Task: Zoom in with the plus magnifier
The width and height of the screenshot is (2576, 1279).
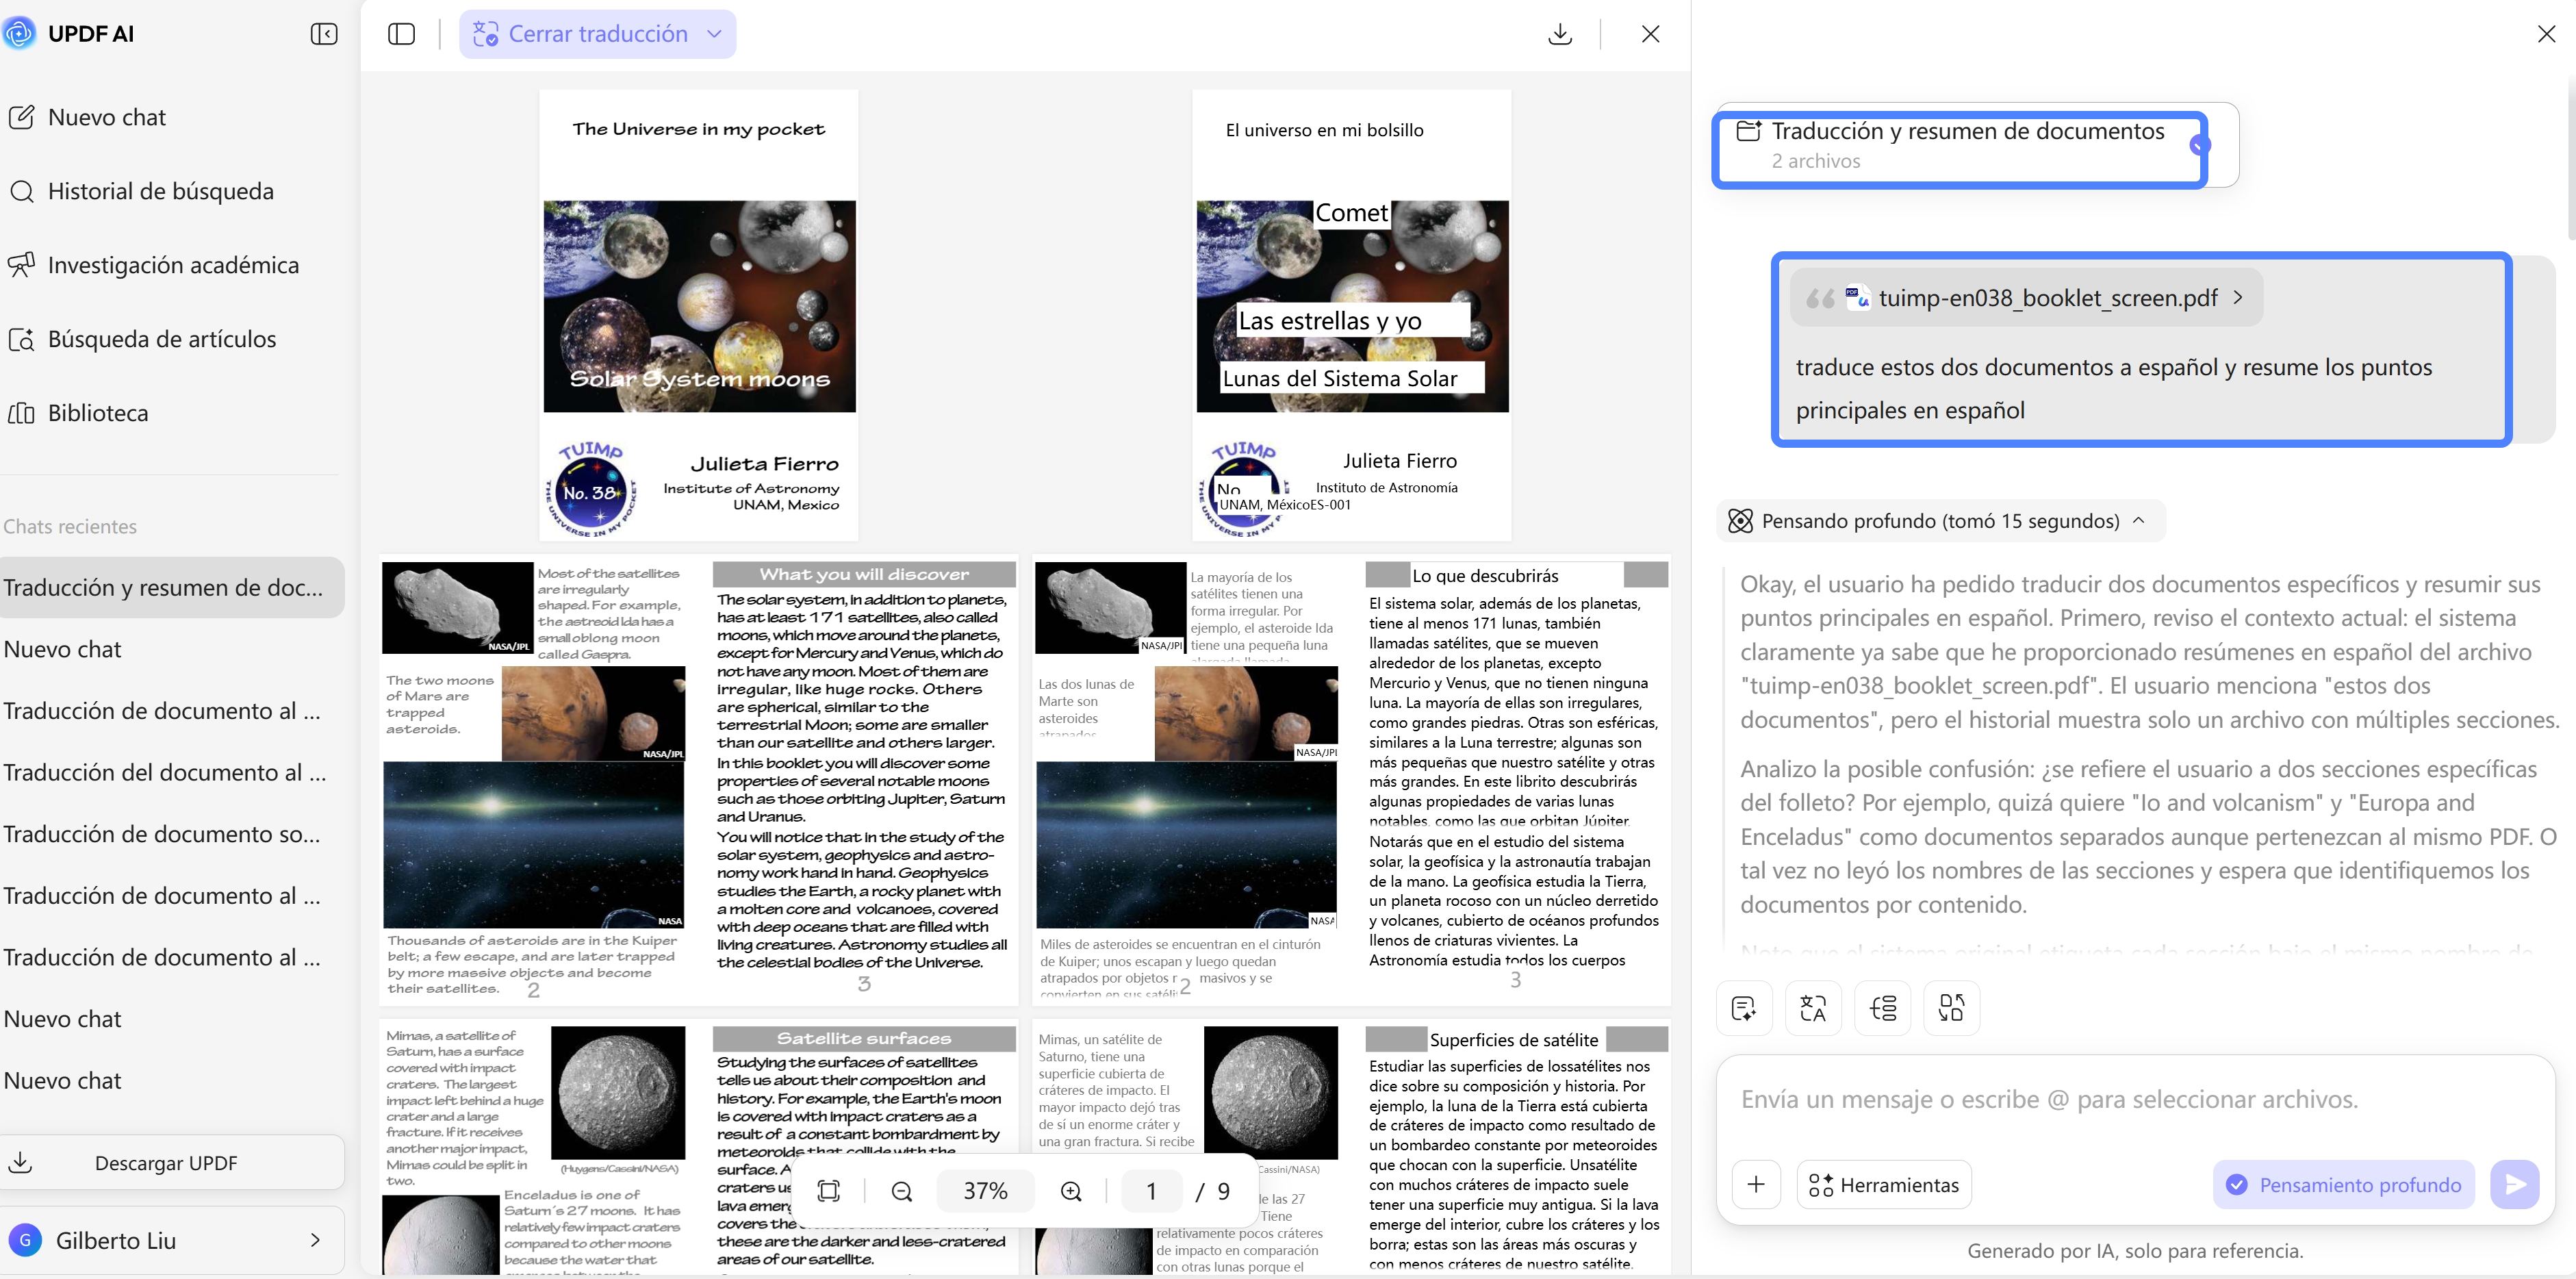Action: (1071, 1191)
